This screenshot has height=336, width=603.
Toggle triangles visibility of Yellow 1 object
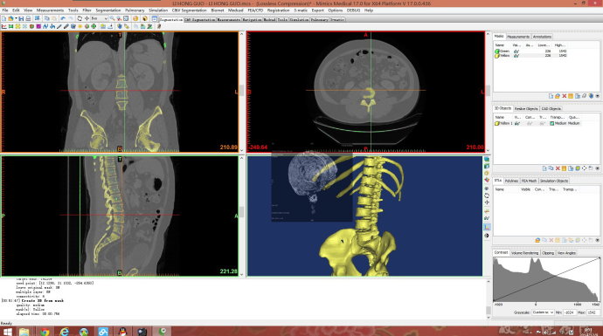tap(542, 123)
